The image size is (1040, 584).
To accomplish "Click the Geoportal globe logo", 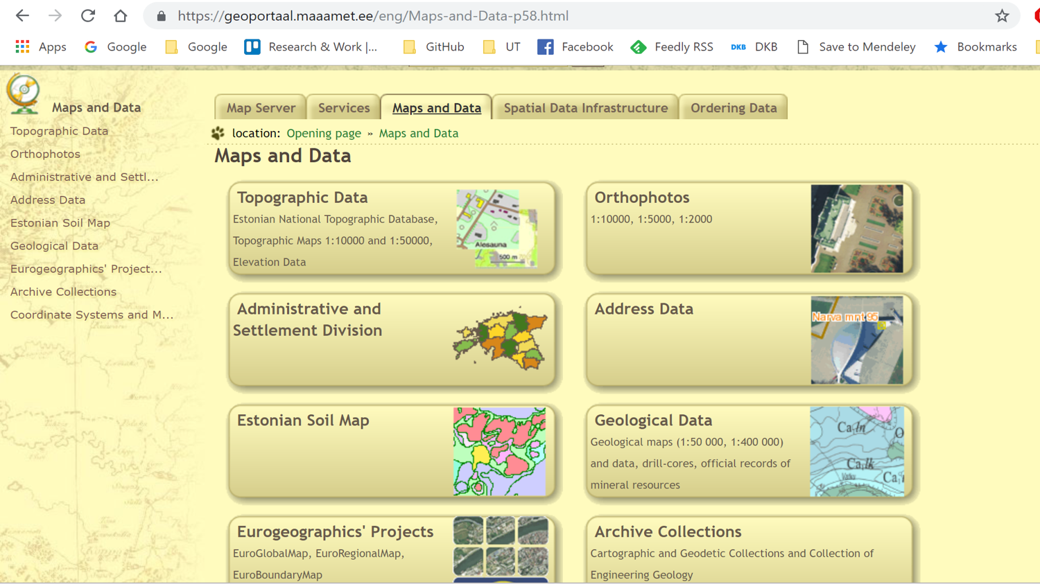I will [24, 95].
